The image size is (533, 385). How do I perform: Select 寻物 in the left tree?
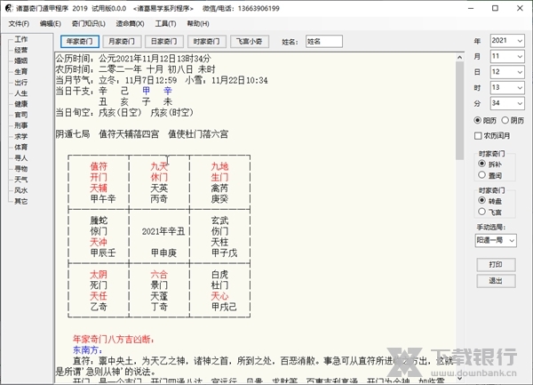tap(20, 169)
